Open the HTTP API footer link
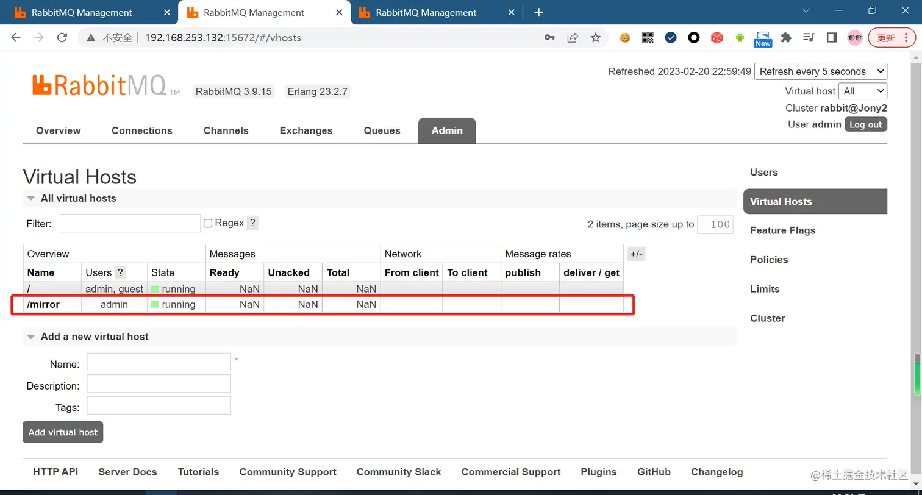 tap(55, 472)
